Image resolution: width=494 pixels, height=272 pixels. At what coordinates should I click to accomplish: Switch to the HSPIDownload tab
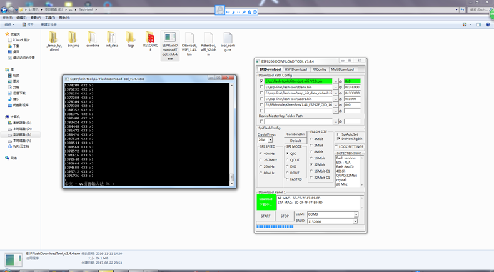(x=296, y=69)
